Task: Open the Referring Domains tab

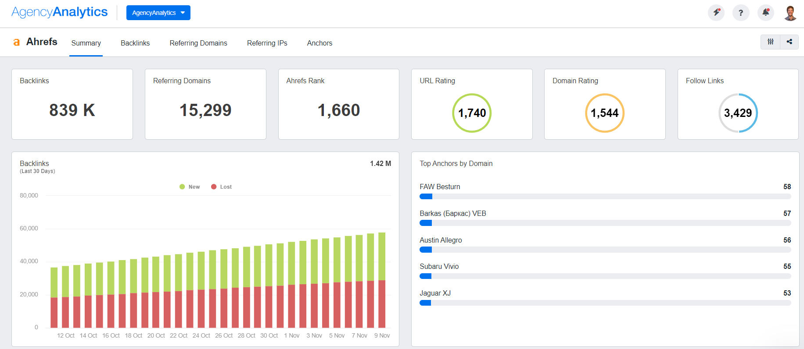Action: tap(198, 43)
